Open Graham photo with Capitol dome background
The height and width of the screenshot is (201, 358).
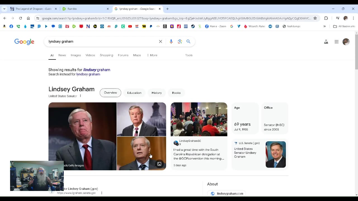tap(142, 119)
